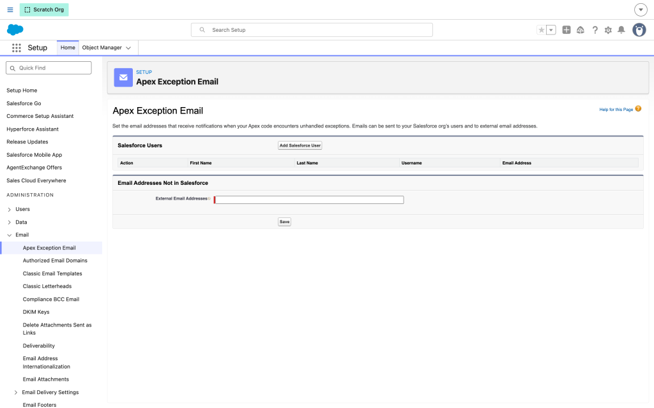654x408 pixels.
Task: Click the Action column header
Action: point(127,163)
